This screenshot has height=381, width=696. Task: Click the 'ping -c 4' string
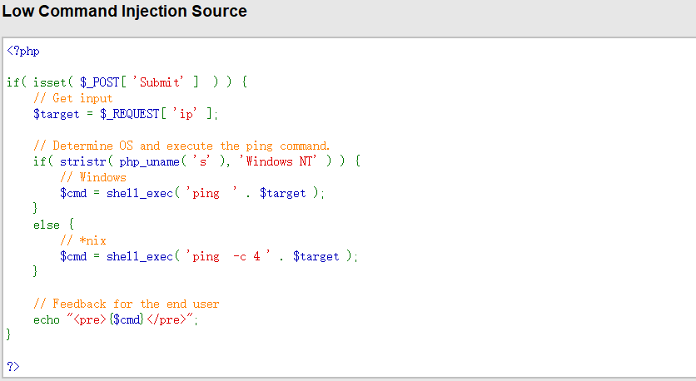pos(226,256)
